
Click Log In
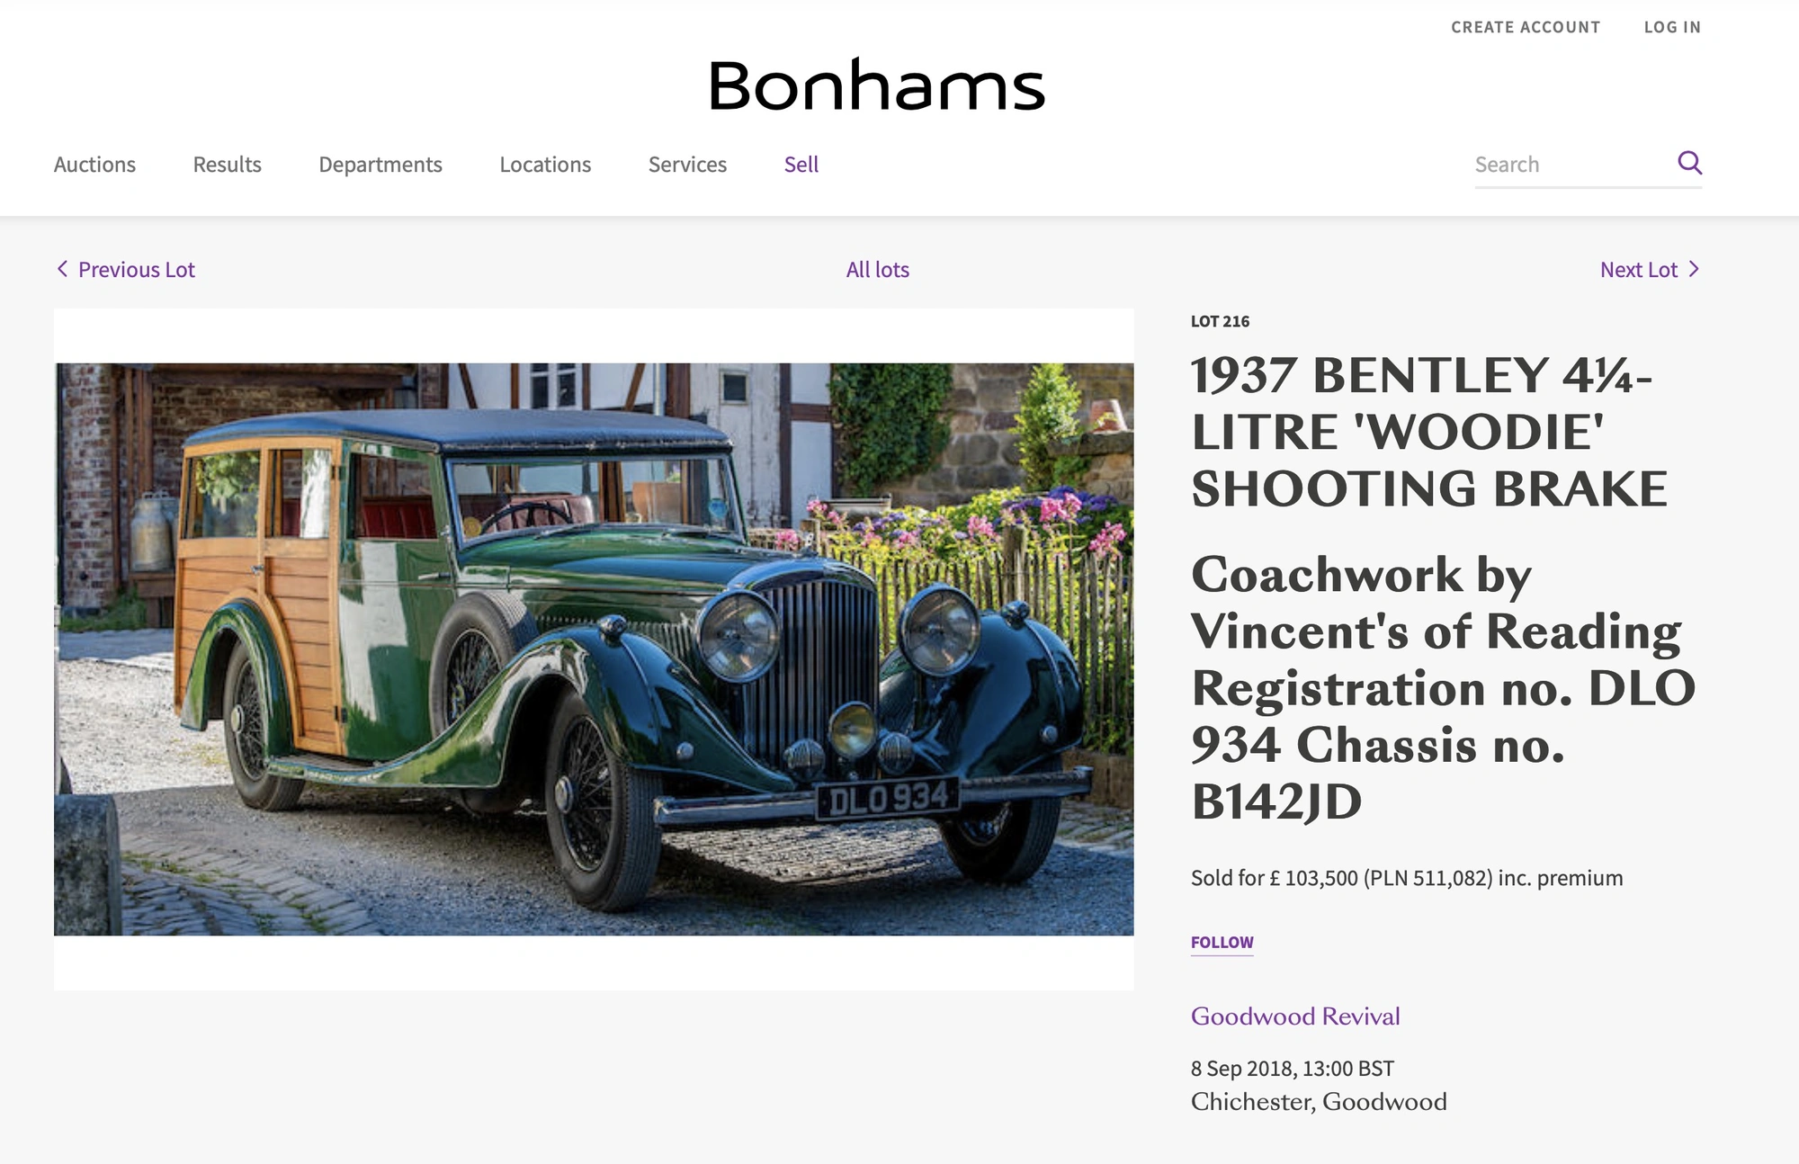point(1672,27)
